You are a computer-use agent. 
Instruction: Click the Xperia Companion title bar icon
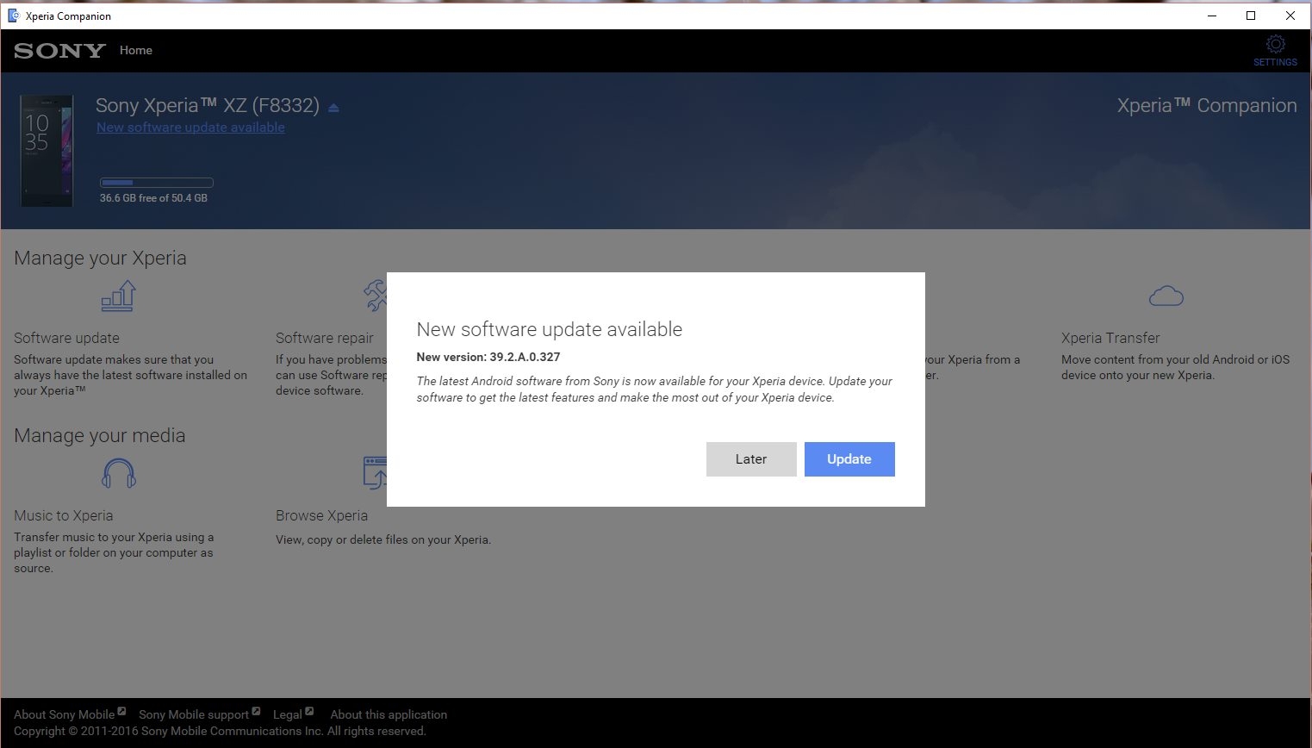(x=13, y=16)
